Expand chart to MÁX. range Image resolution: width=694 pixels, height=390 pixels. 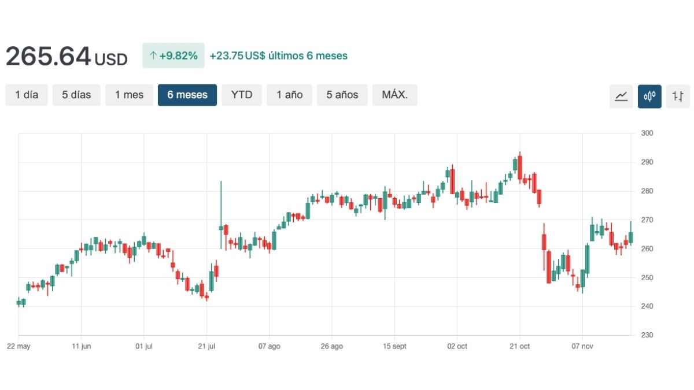tap(394, 95)
